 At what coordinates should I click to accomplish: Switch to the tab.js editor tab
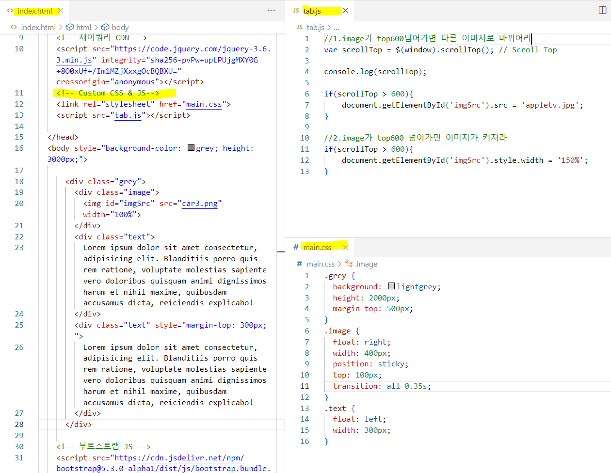312,11
